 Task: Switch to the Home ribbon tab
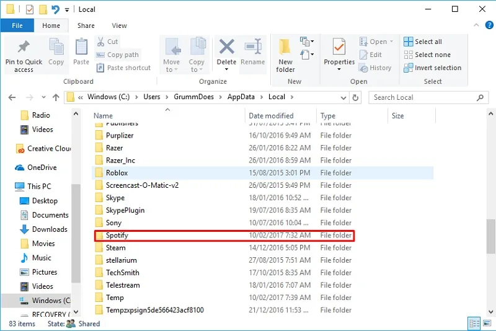point(51,25)
